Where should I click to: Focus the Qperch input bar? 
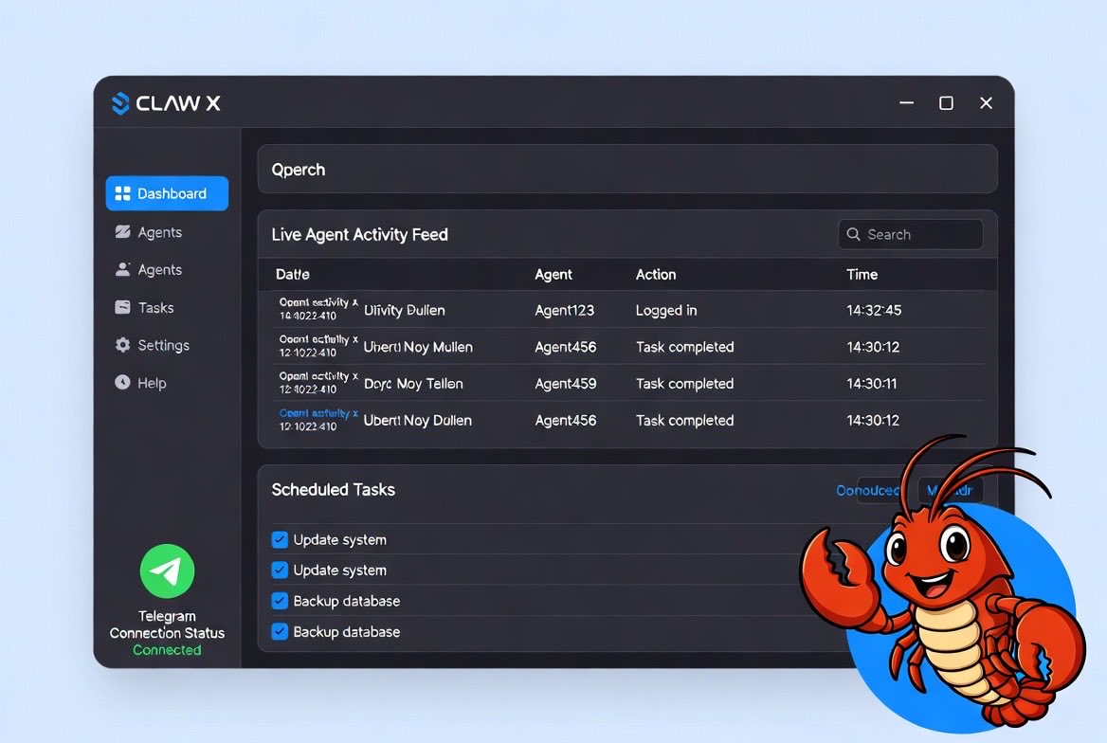pyautogui.click(x=627, y=170)
